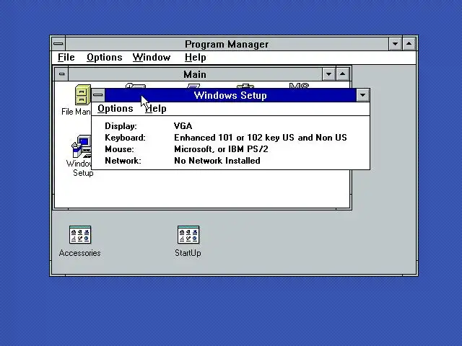This screenshot has width=462, height=346.
Task: Open the Accessories program group icon
Action: pyautogui.click(x=80, y=235)
